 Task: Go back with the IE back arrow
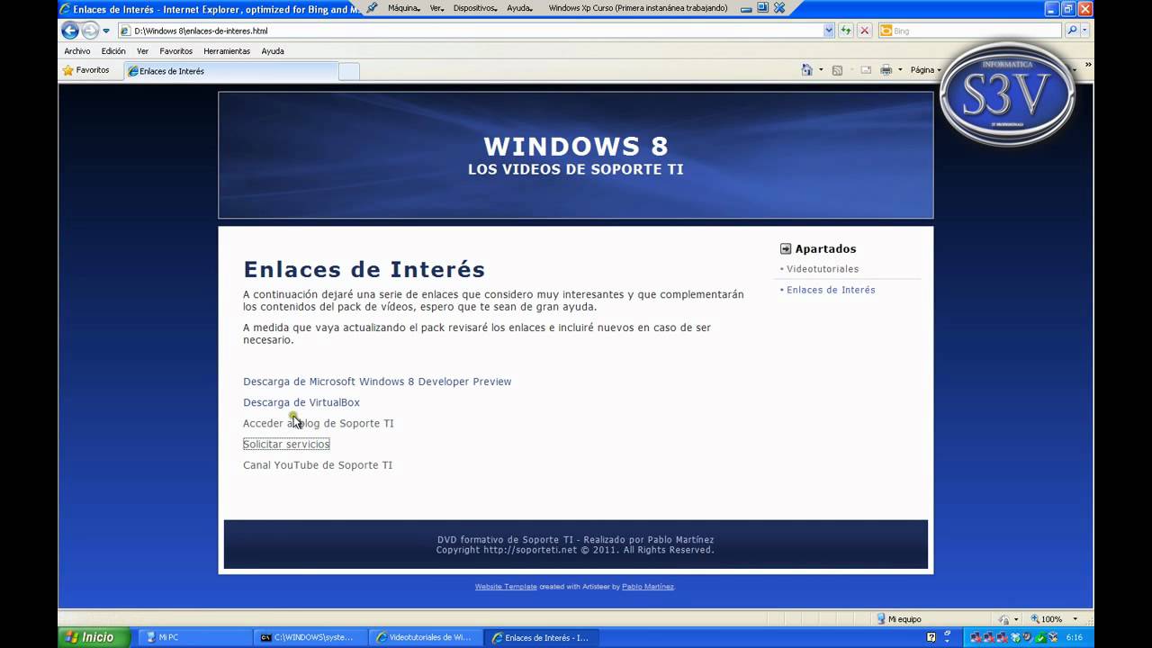click(x=70, y=31)
